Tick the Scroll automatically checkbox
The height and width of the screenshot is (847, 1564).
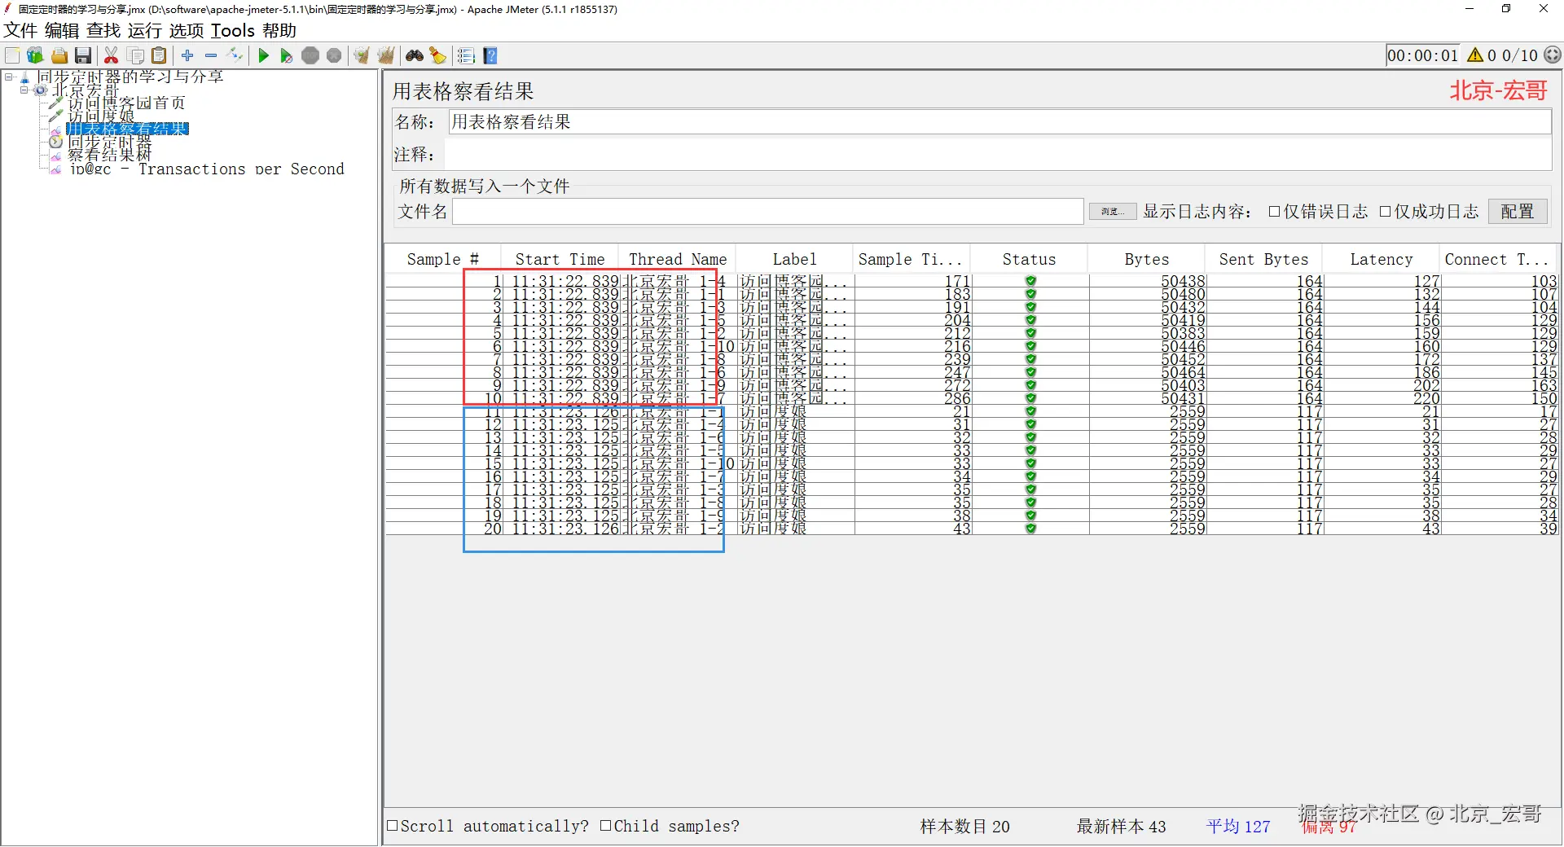[x=393, y=826]
